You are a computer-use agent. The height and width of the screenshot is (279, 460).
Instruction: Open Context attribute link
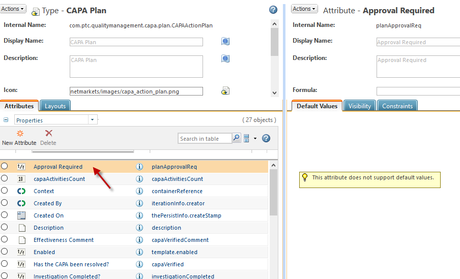[44, 191]
